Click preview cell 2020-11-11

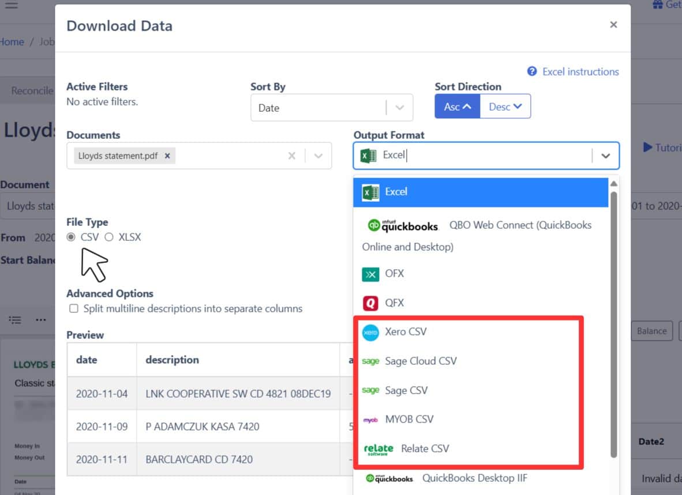coord(102,459)
